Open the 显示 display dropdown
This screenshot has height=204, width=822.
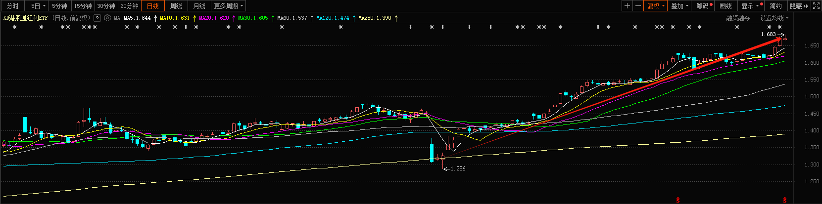point(751,6)
